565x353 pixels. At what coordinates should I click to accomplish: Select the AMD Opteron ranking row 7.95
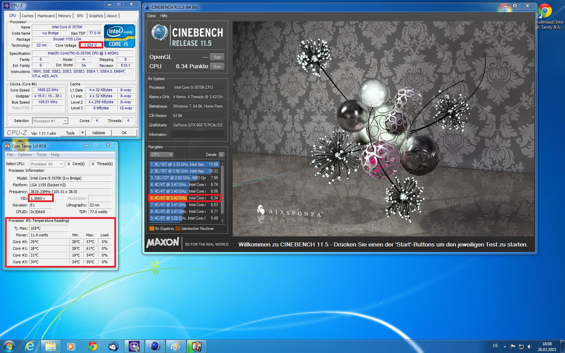184,178
